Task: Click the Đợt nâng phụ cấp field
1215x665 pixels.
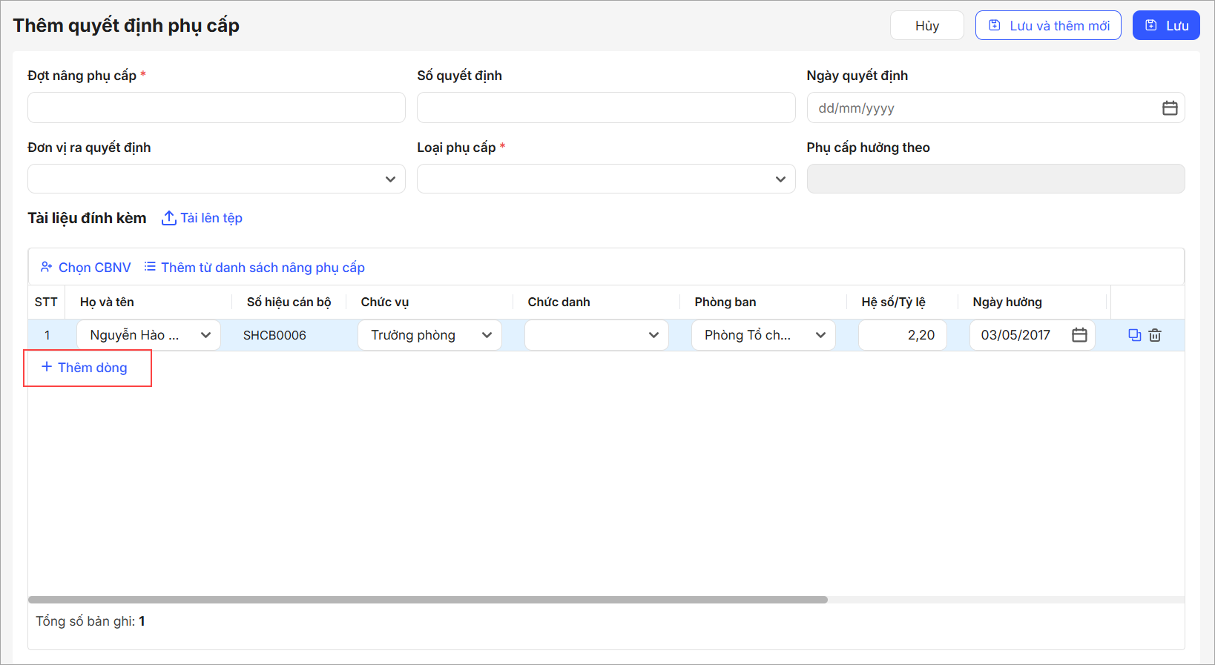Action: 216,108
